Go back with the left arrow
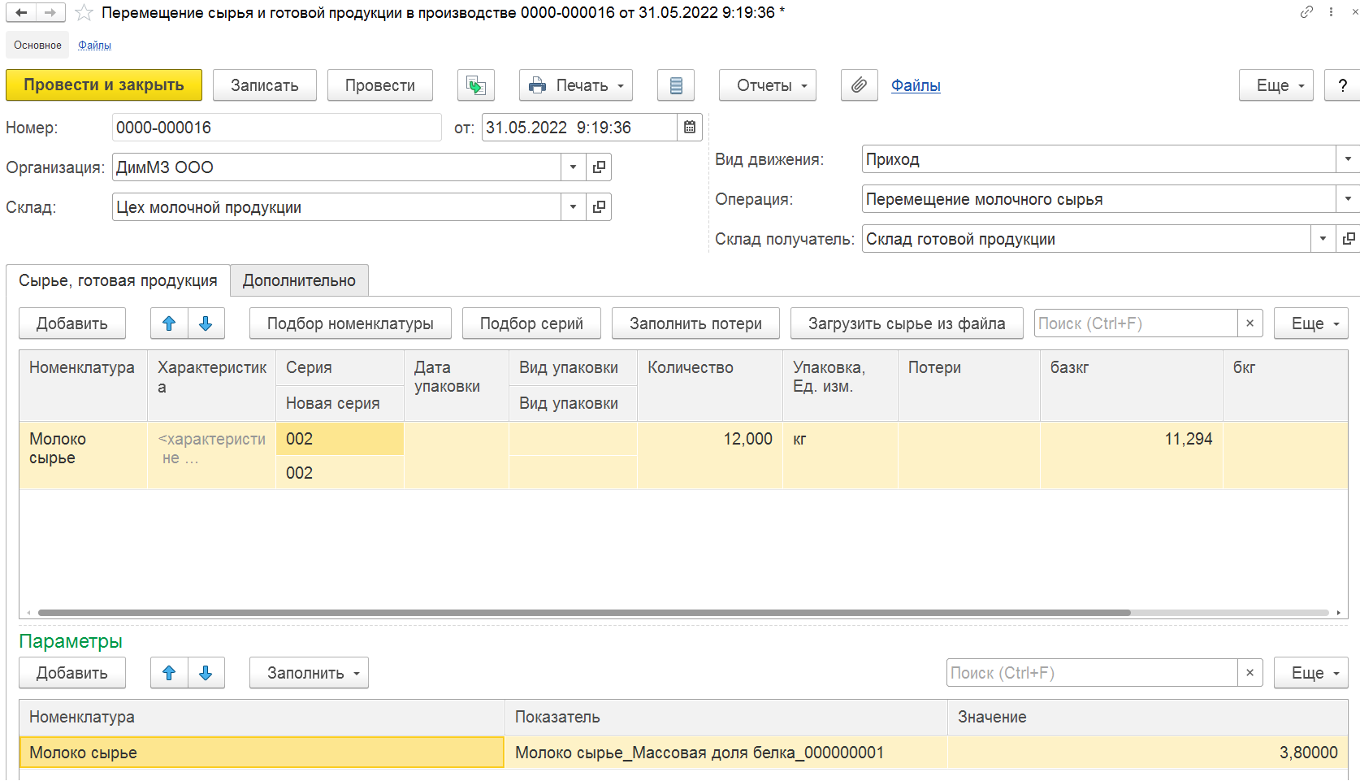 click(21, 13)
